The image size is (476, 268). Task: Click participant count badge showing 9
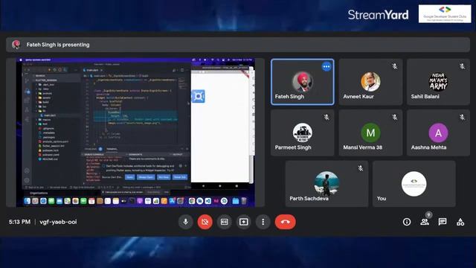(428, 215)
